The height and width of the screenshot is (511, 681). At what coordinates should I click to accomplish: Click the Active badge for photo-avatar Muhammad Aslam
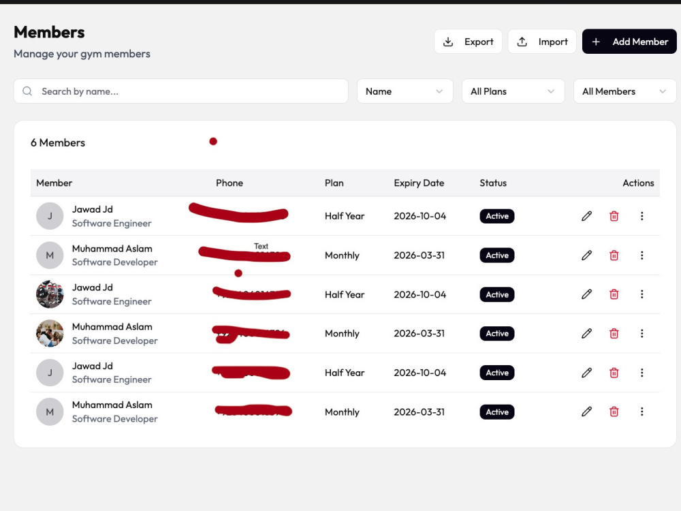[497, 333]
